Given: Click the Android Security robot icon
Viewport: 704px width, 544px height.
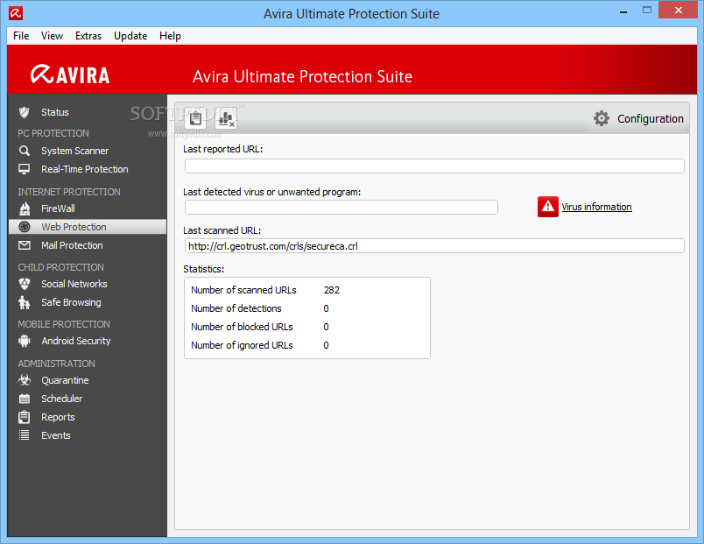Looking at the screenshot, I should [x=25, y=341].
